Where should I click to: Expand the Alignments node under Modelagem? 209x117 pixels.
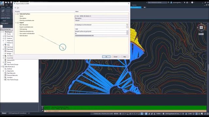point(4,40)
